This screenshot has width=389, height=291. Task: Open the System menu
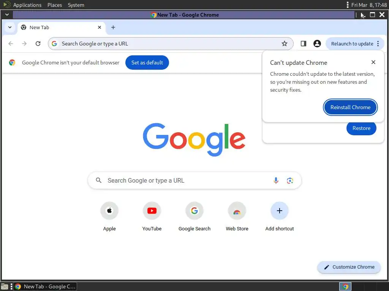click(76, 5)
